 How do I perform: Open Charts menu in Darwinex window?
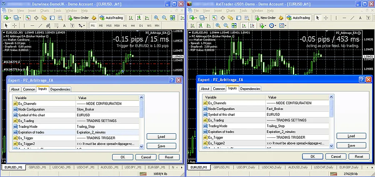(45, 10)
